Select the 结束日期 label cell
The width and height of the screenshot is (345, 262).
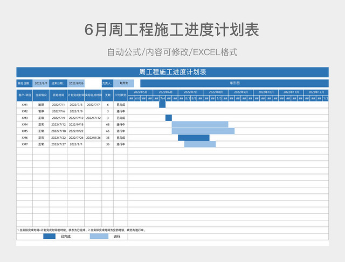(58, 83)
